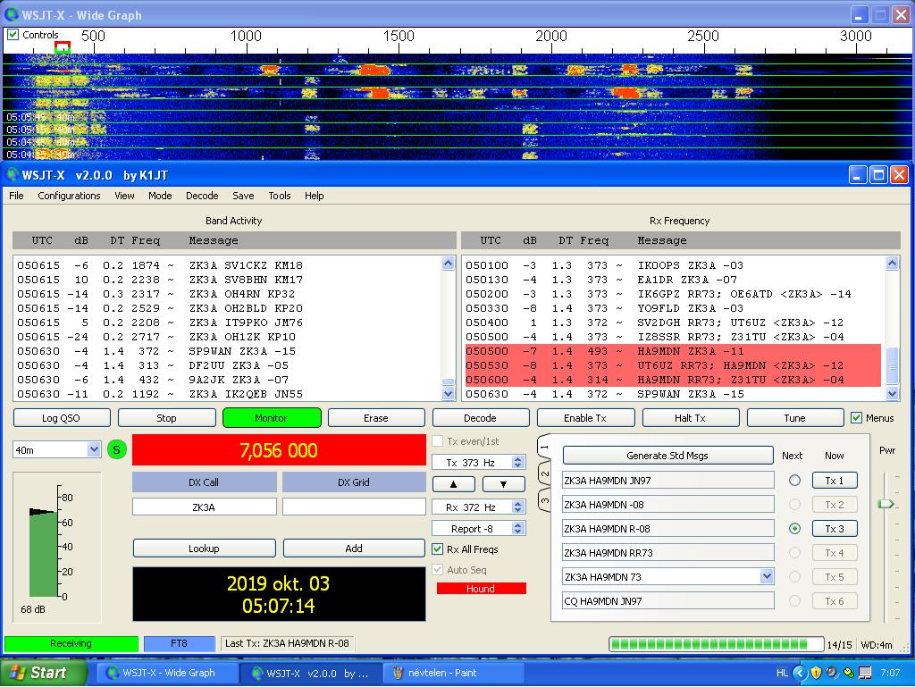This screenshot has height=687, width=915.
Task: Click the ZK3A HA9MDN JN97 message field
Action: [668, 480]
